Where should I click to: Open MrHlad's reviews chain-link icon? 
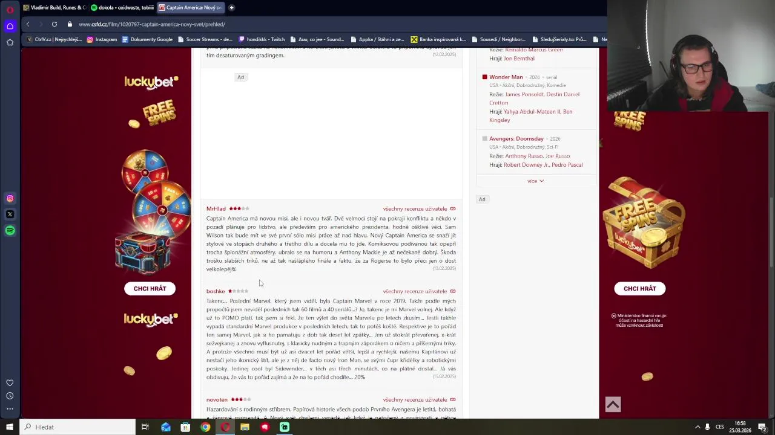(x=453, y=209)
